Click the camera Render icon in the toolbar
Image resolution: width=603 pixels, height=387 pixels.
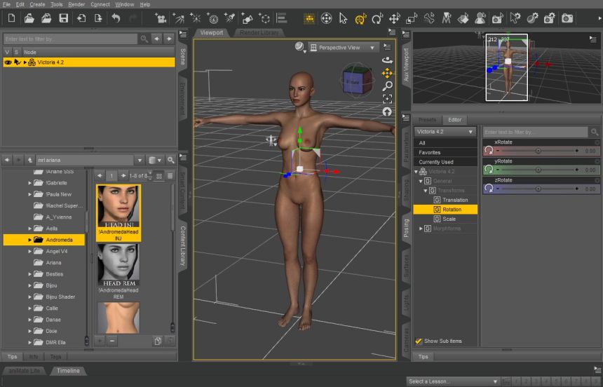click(x=567, y=18)
